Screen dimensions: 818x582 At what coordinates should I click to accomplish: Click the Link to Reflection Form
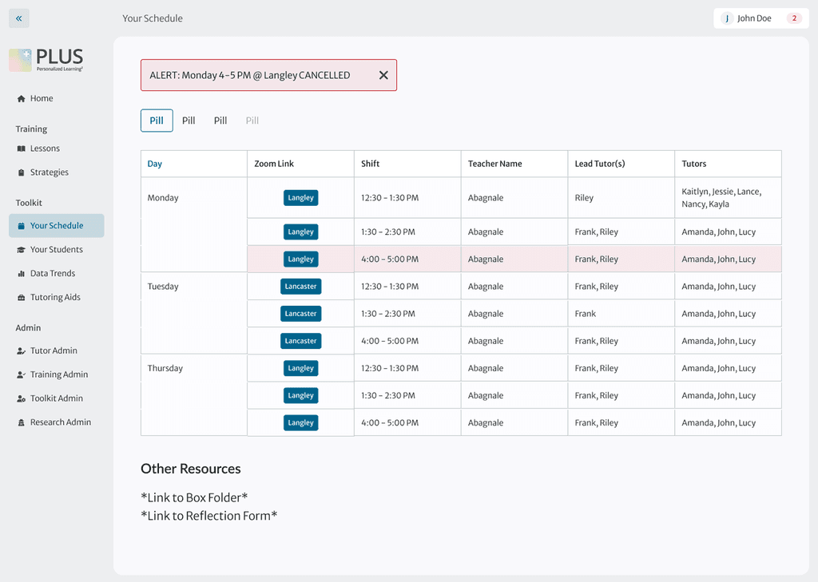pos(208,516)
